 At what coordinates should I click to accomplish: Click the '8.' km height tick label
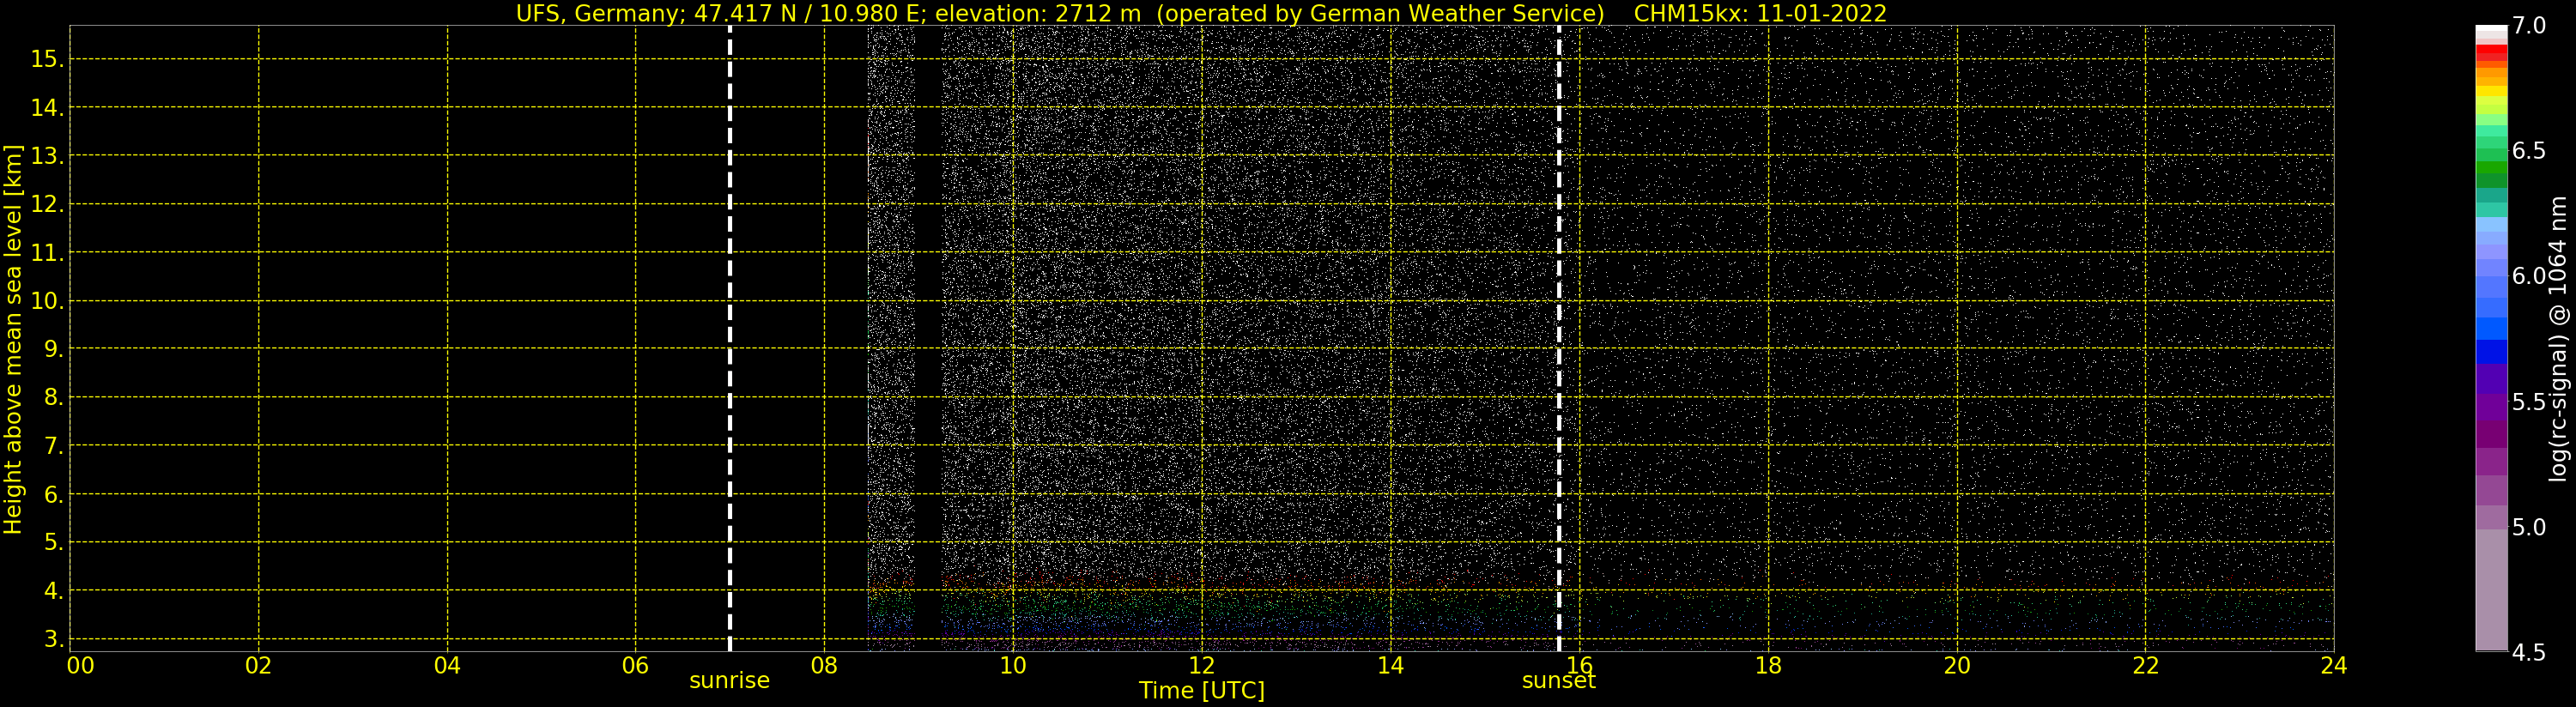coord(53,397)
